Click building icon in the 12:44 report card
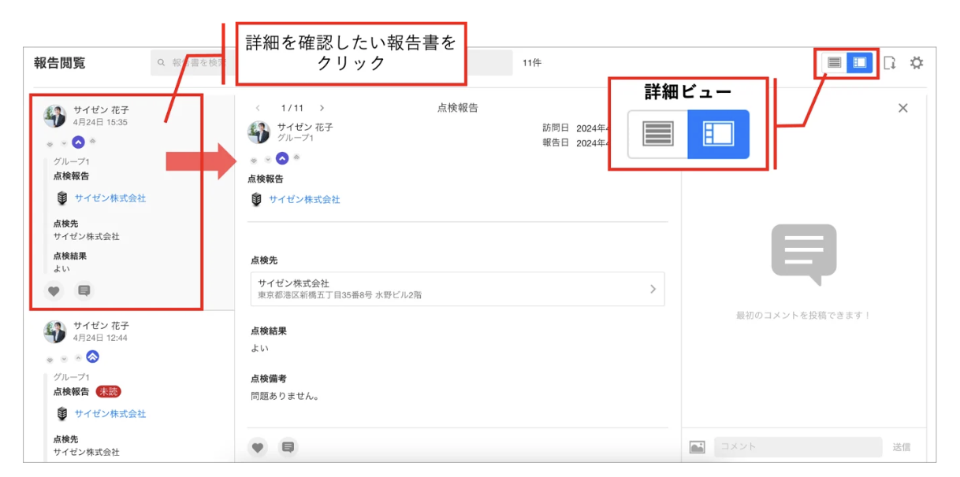Screen dimensions: 960x477 tap(61, 414)
